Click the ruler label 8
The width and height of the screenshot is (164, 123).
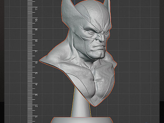click(x=36, y=41)
